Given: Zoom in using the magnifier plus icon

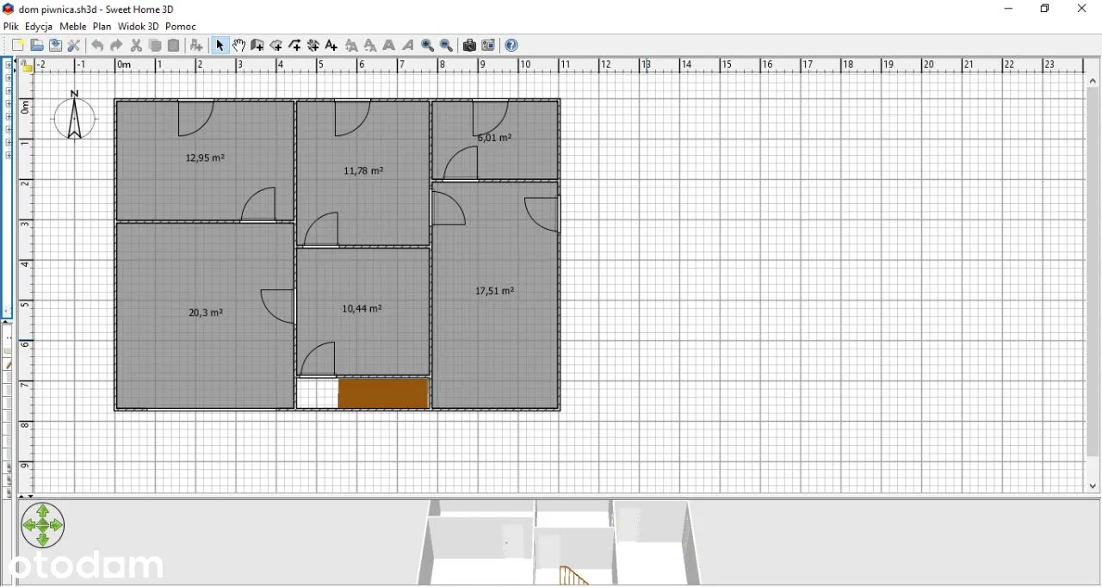Looking at the screenshot, I should tap(428, 46).
